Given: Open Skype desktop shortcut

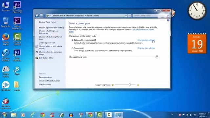Looking at the screenshot, I should [17, 70].
